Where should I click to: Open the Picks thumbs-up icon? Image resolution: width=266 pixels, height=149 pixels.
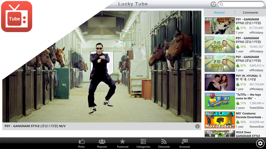(x=82, y=141)
